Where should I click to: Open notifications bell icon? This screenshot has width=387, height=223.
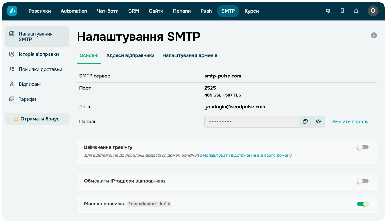point(356,11)
